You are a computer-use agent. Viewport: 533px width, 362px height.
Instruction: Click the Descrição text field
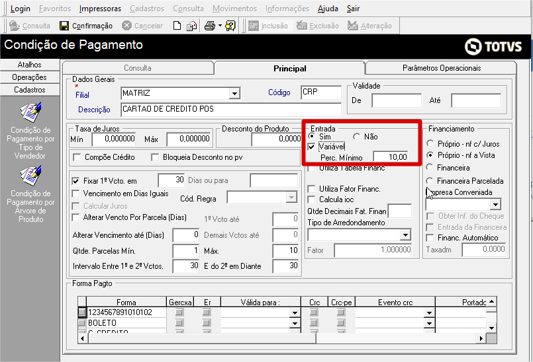231,109
